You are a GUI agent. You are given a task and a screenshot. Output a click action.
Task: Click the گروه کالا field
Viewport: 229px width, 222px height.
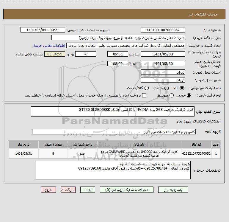(114, 132)
